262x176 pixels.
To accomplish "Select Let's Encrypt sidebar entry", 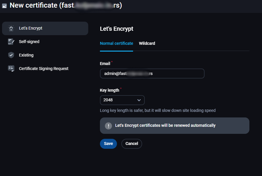I will pos(45,28).
